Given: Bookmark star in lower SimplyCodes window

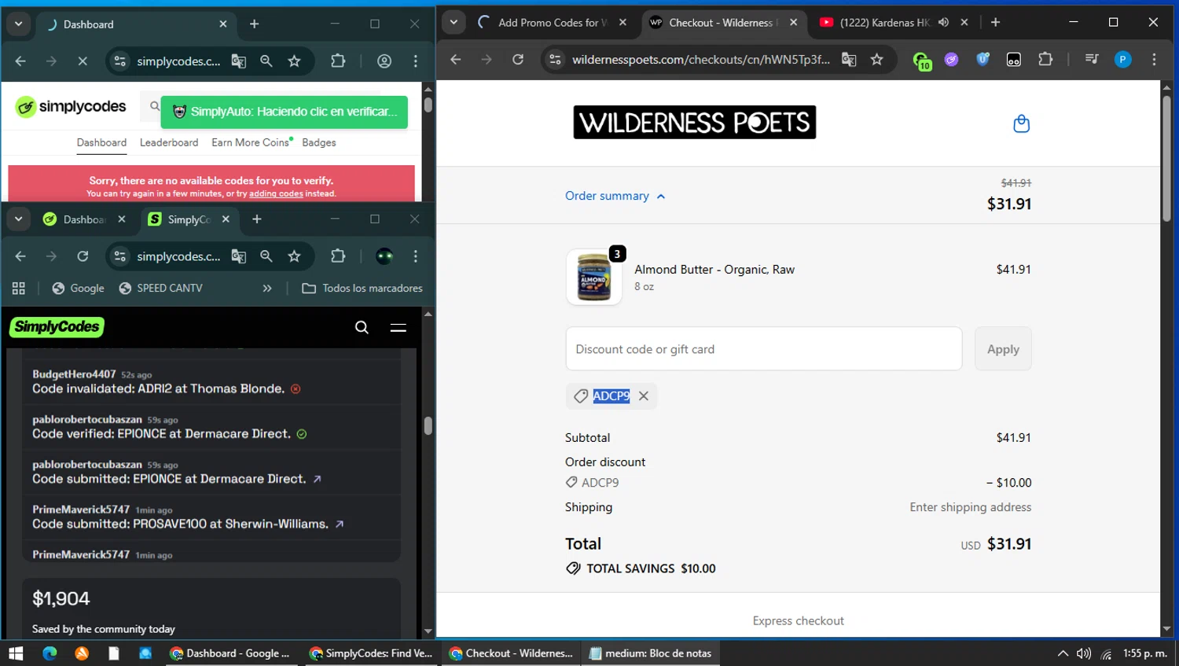Looking at the screenshot, I should (295, 256).
